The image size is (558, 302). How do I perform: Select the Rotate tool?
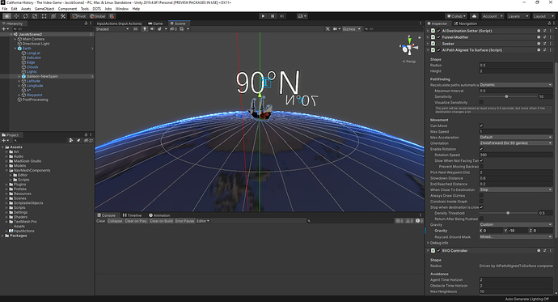coord(25,16)
